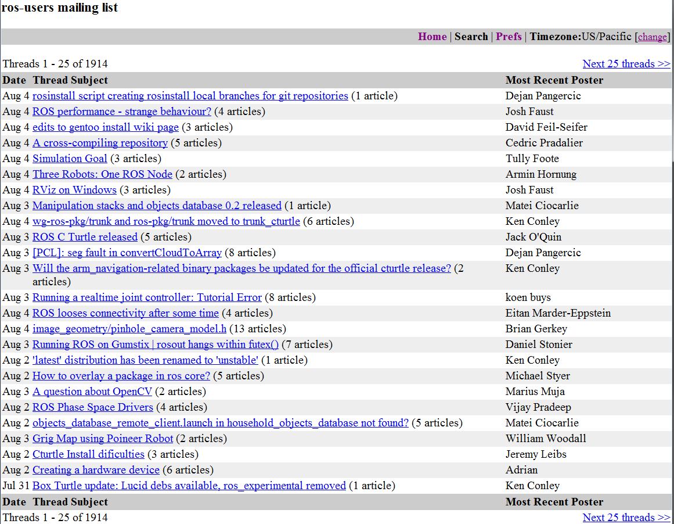
Task: Click poster name 'Eitan Marder-Eppstein'
Action: (x=558, y=313)
